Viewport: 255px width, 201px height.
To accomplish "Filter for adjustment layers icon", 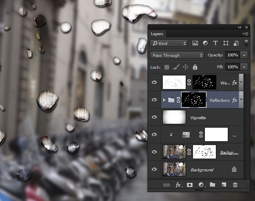I will click(205, 43).
